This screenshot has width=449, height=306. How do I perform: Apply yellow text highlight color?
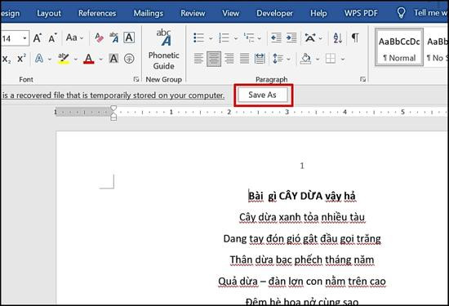pyautogui.click(x=64, y=59)
